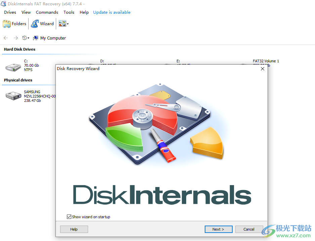315x241 pixels.
Task: Expand the view mode dropdown arrow
Action: (68, 24)
